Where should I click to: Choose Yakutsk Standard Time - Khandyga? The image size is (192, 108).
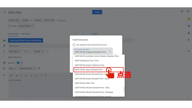(x=99, y=92)
